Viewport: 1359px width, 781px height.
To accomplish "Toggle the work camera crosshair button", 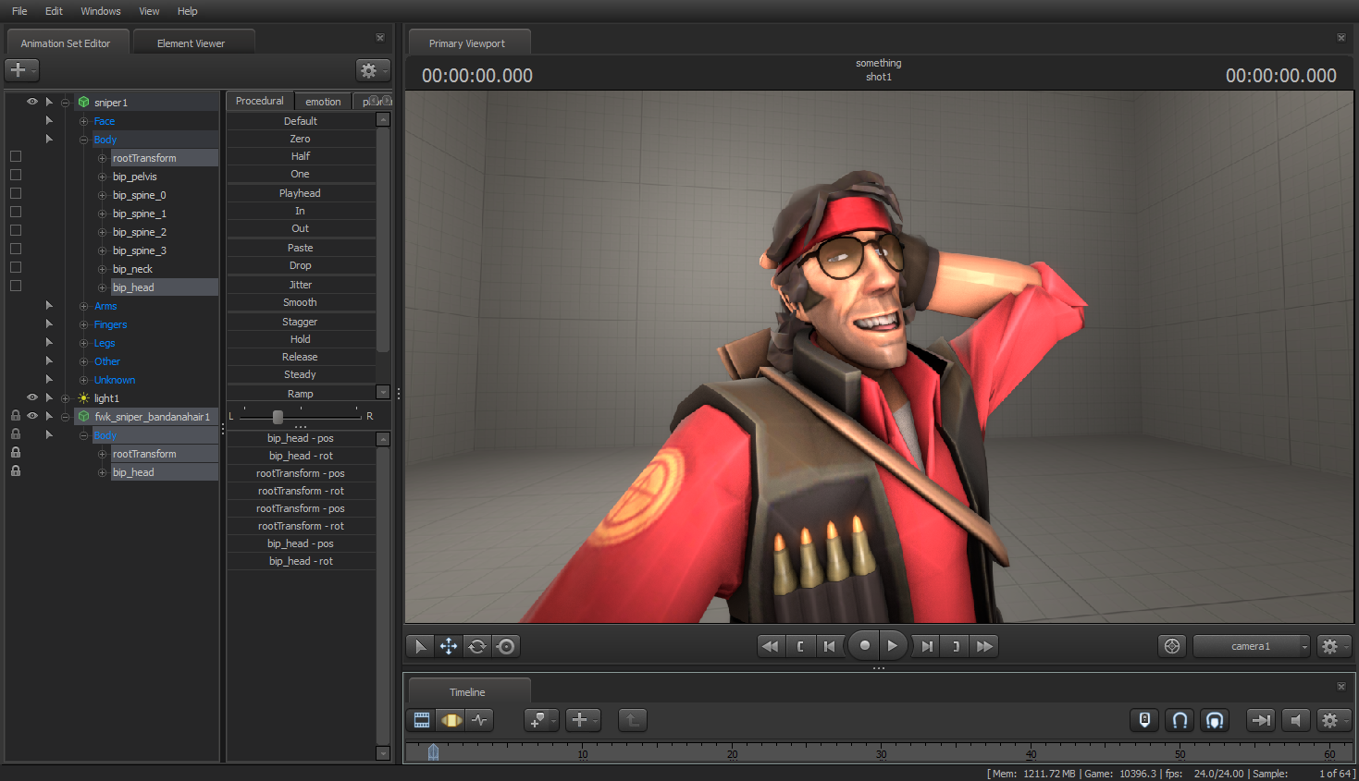I will pos(1172,646).
